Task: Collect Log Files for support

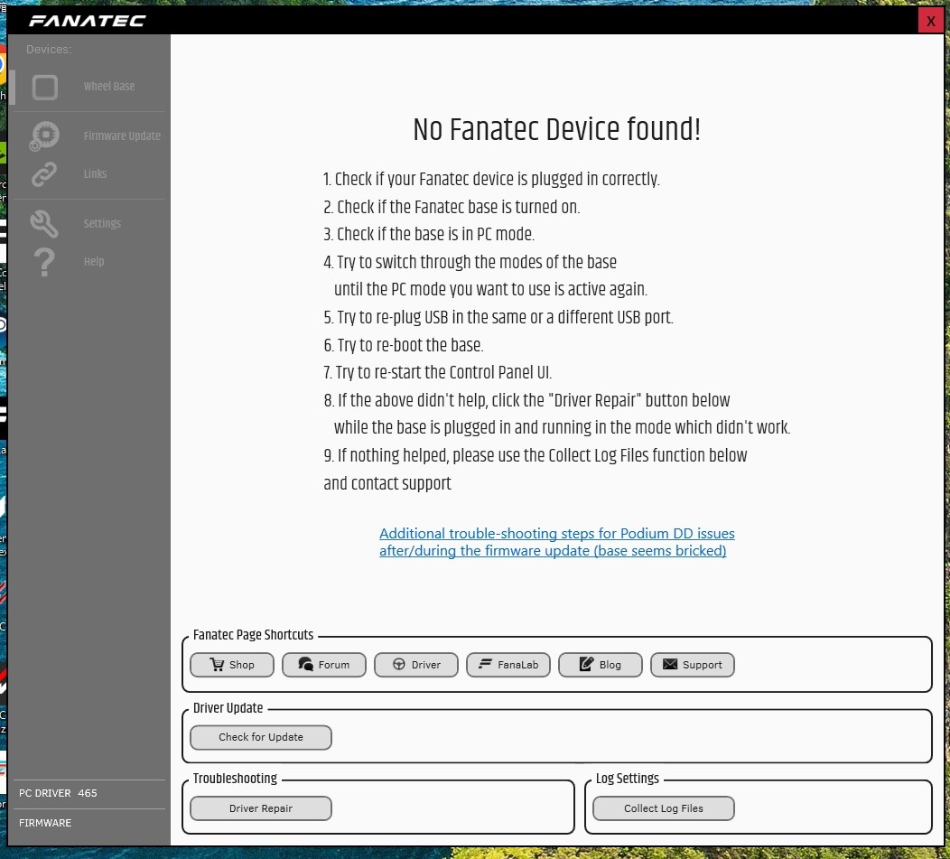Action: pyautogui.click(x=664, y=808)
